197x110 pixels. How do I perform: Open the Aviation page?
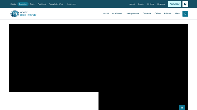(168, 13)
